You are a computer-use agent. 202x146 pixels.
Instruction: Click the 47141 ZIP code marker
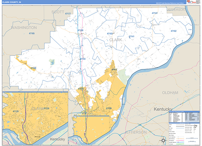[131, 37]
